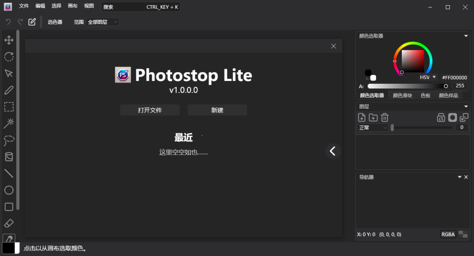
Task: Collapse the side panel with left chevron
Action: (333, 151)
